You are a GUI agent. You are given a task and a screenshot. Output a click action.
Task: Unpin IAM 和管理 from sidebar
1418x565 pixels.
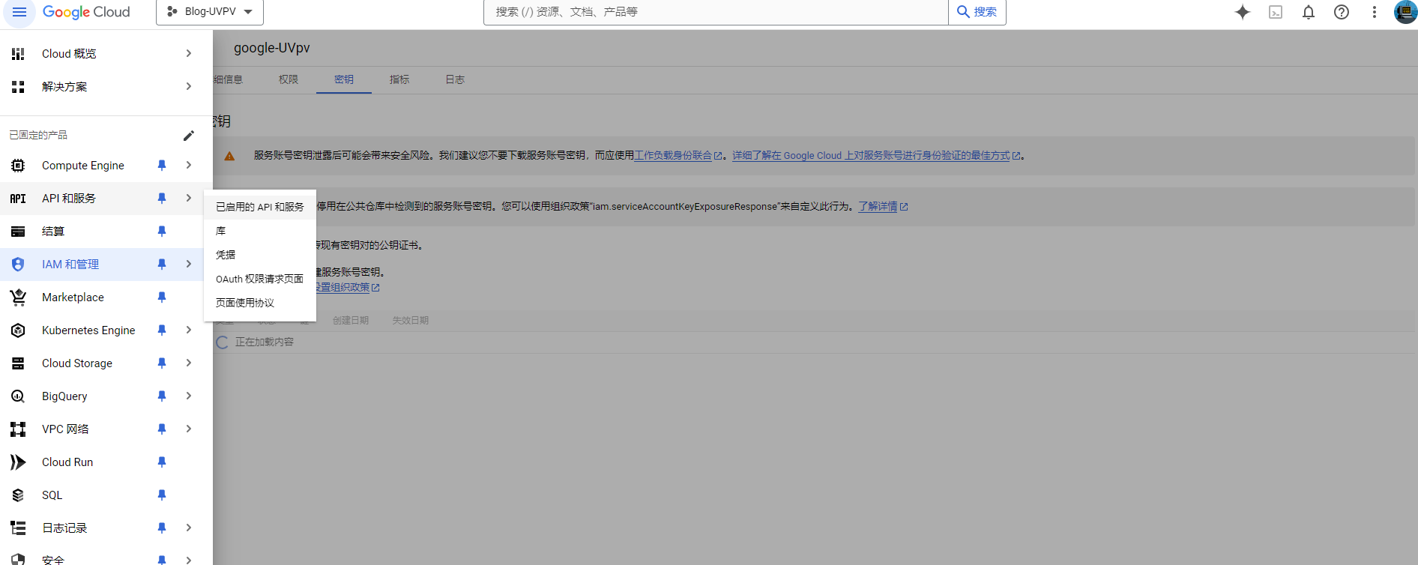(x=162, y=265)
